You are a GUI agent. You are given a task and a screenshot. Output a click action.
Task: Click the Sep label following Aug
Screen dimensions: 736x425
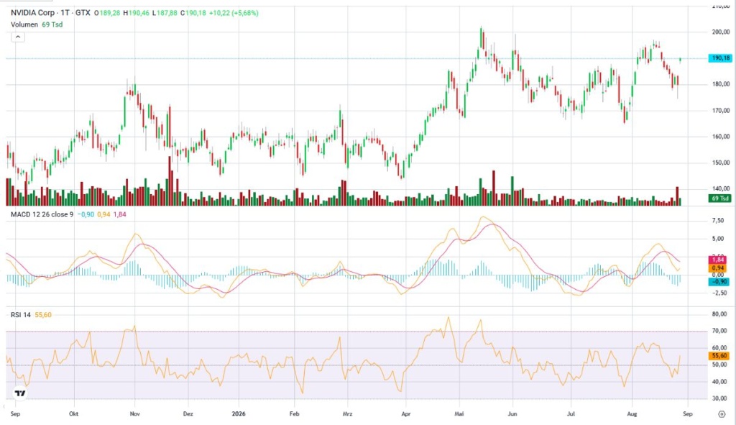pos(688,413)
